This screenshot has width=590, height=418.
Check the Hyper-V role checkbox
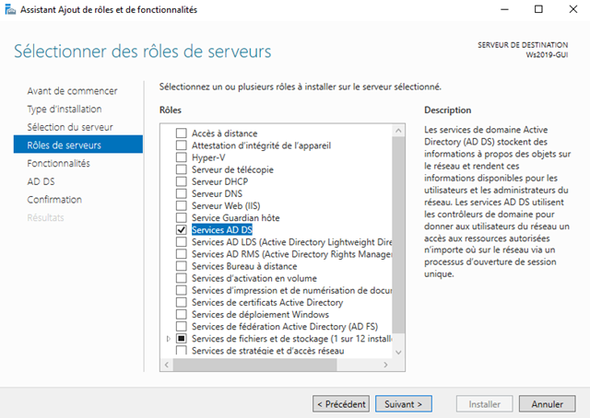pos(182,157)
